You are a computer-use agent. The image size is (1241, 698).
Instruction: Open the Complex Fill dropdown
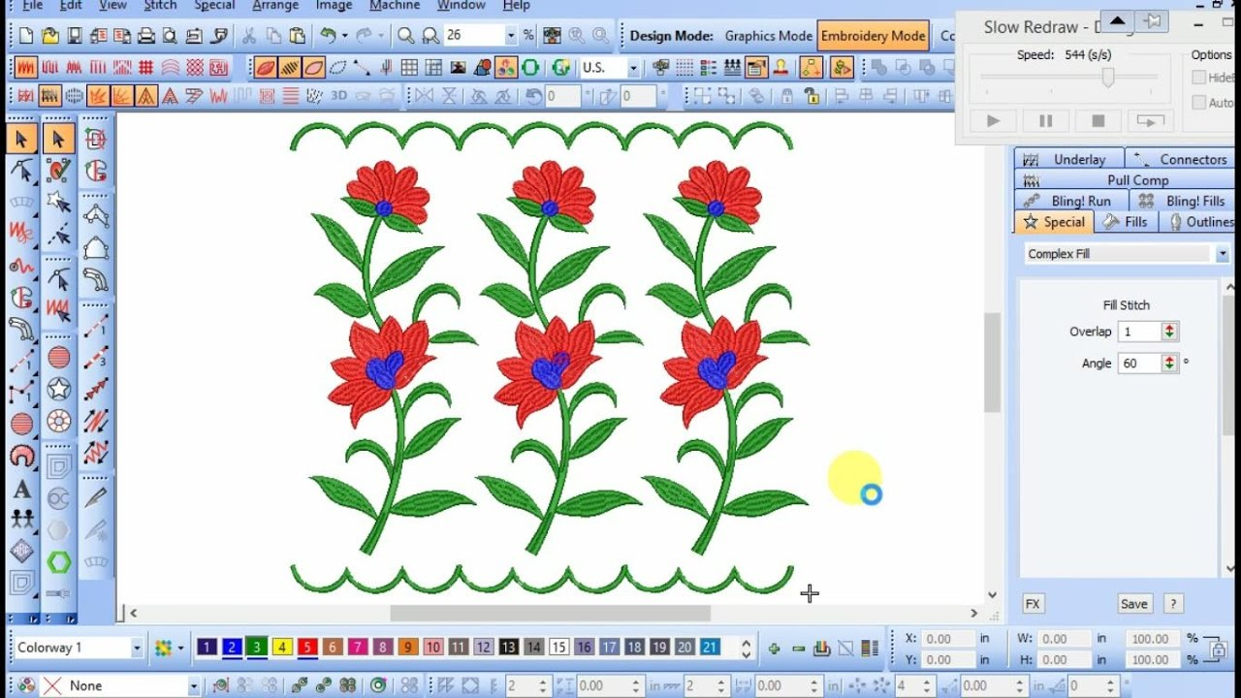click(1221, 254)
